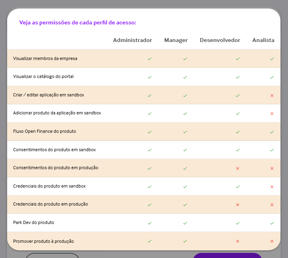Click Desenvolvedor checkmark for Credenciais do produto em sandbox
This screenshot has height=258, width=288.
pos(238,187)
